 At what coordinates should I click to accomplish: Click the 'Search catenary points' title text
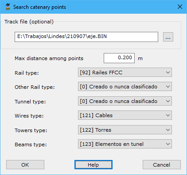click(x=39, y=7)
